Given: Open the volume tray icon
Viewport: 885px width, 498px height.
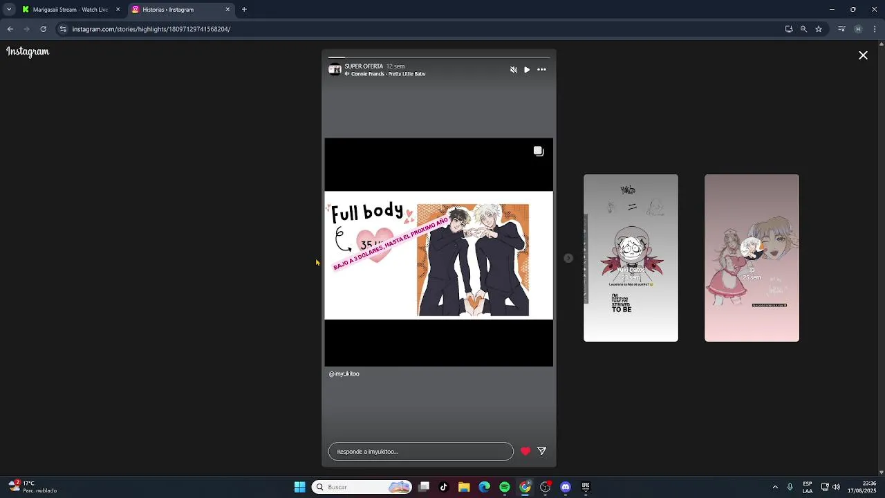Looking at the screenshot, I should (x=836, y=487).
